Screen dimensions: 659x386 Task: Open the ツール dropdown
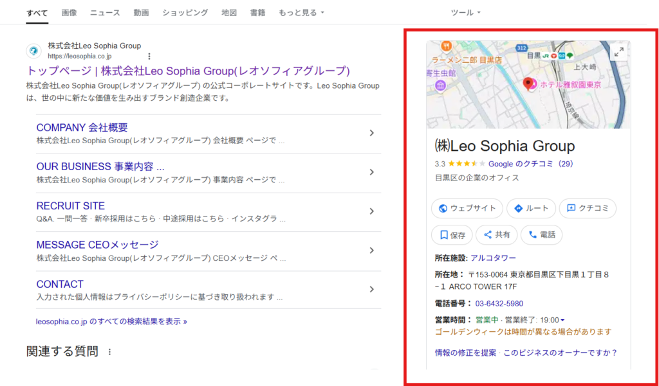[466, 13]
